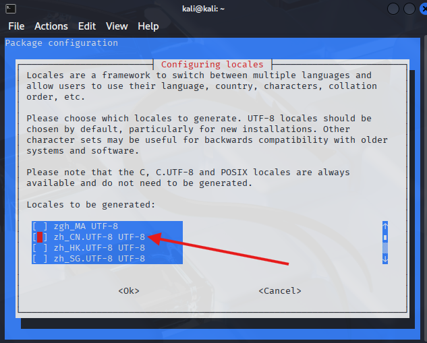
Task: Close the kali terminal window
Action: click(x=422, y=9)
